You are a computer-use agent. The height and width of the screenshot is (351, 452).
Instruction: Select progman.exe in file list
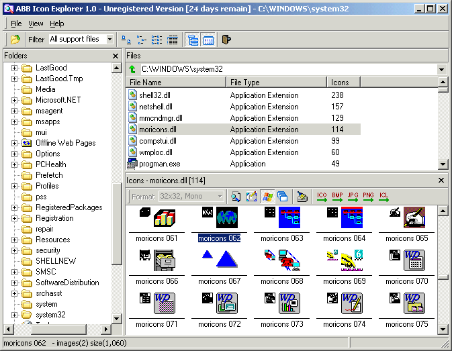pos(160,164)
